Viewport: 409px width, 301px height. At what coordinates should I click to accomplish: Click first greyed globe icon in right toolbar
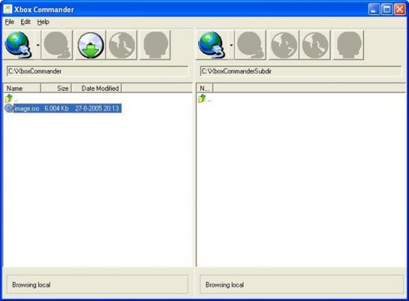tap(284, 45)
